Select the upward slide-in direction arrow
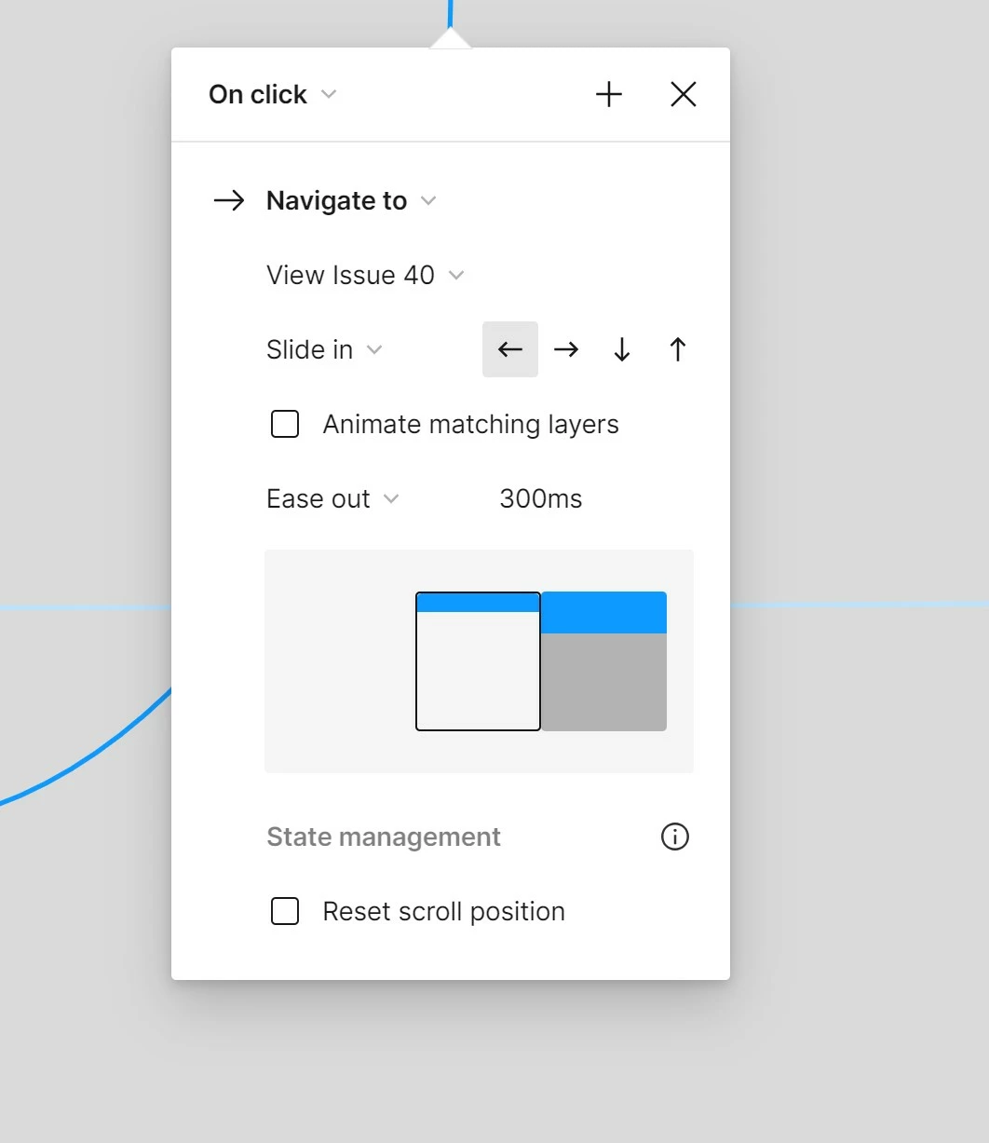Viewport: 989px width, 1143px height. pos(677,349)
